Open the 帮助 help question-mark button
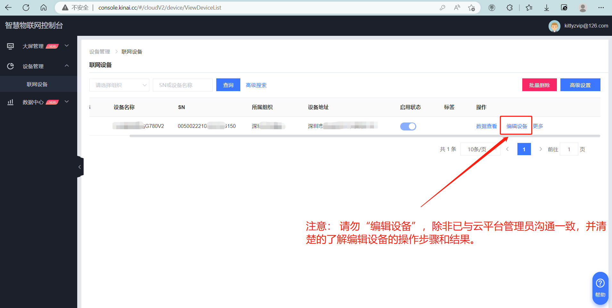The width and height of the screenshot is (612, 308). pos(600,288)
